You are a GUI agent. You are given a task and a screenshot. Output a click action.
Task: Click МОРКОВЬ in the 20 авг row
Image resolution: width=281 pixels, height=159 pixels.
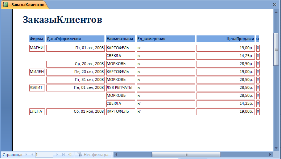coord(121,64)
